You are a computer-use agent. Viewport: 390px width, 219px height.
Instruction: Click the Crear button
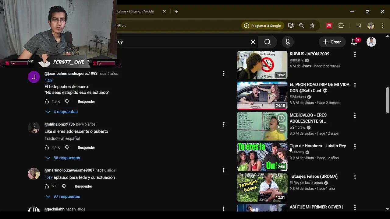click(x=332, y=42)
